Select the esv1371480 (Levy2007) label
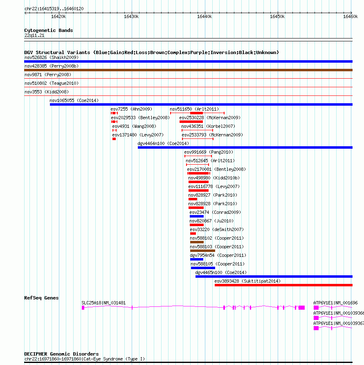Screen dimensions: 364x365 138,135
